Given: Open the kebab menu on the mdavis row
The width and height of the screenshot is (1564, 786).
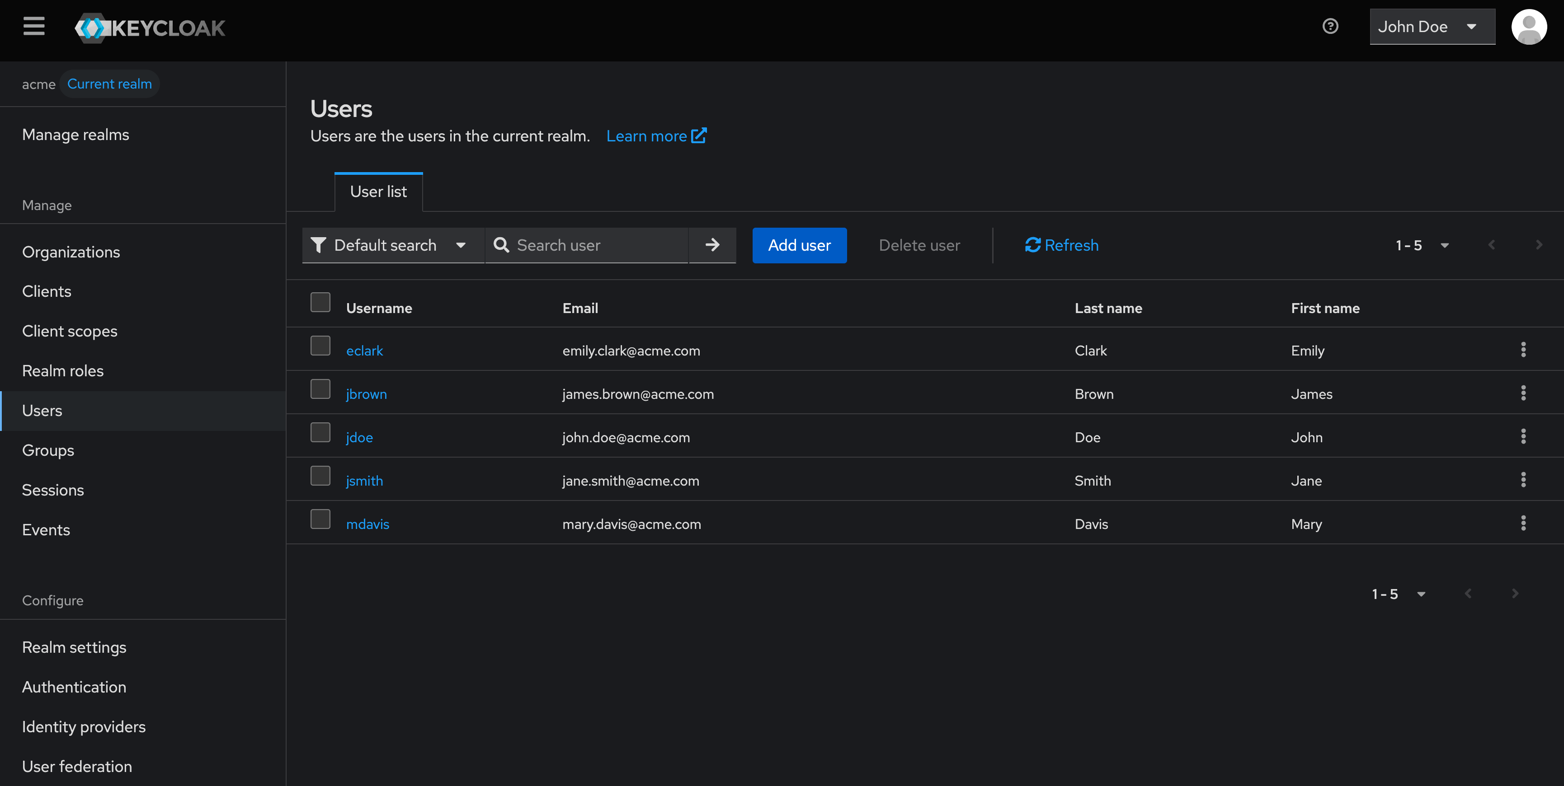Looking at the screenshot, I should pos(1523,523).
